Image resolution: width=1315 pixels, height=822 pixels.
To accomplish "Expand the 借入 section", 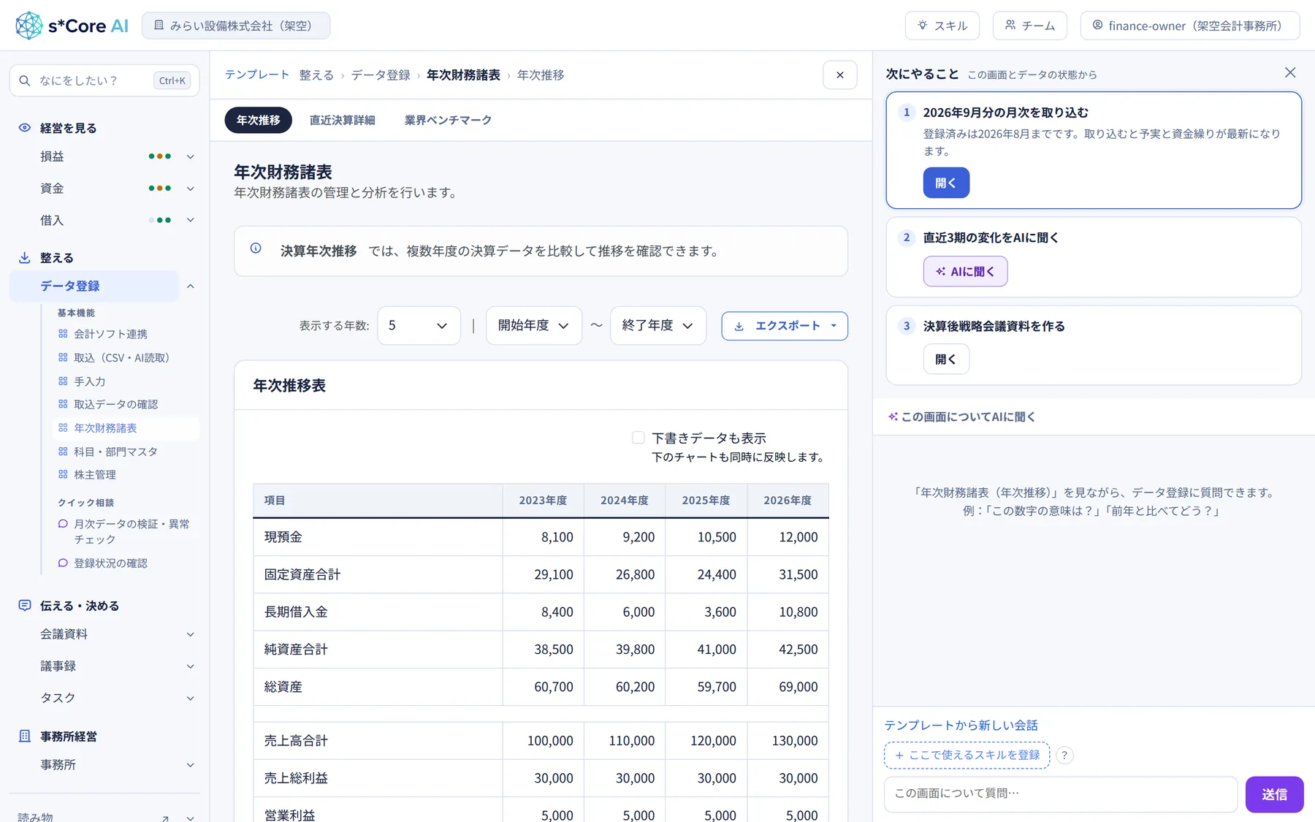I will tap(190, 220).
